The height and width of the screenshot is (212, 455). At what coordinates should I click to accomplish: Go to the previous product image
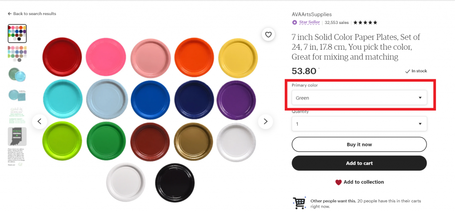[40, 121]
